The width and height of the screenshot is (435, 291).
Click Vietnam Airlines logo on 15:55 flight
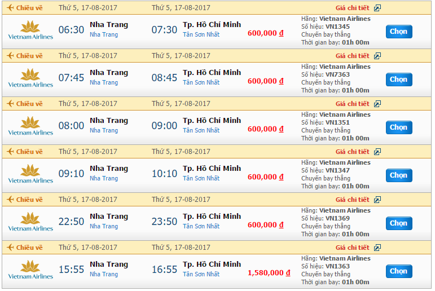pyautogui.click(x=30, y=270)
